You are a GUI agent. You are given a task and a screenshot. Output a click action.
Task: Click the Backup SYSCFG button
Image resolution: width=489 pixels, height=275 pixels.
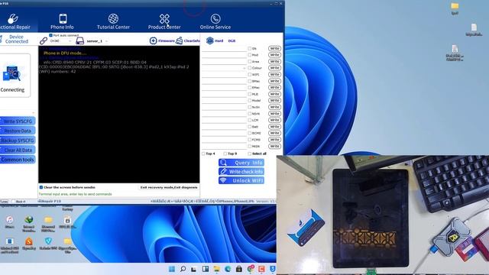coord(18,141)
